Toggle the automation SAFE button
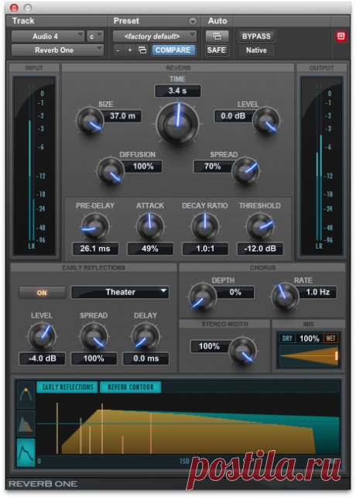 tap(217, 50)
